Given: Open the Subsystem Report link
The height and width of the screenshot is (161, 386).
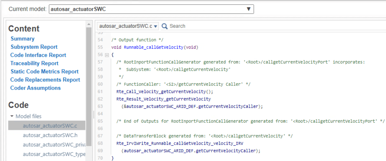Looking at the screenshot, I should click(34, 47).
